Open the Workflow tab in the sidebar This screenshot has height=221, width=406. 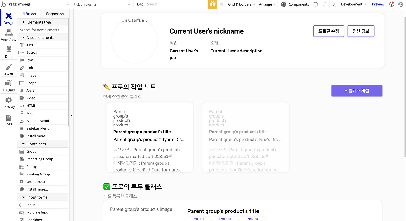click(9, 35)
